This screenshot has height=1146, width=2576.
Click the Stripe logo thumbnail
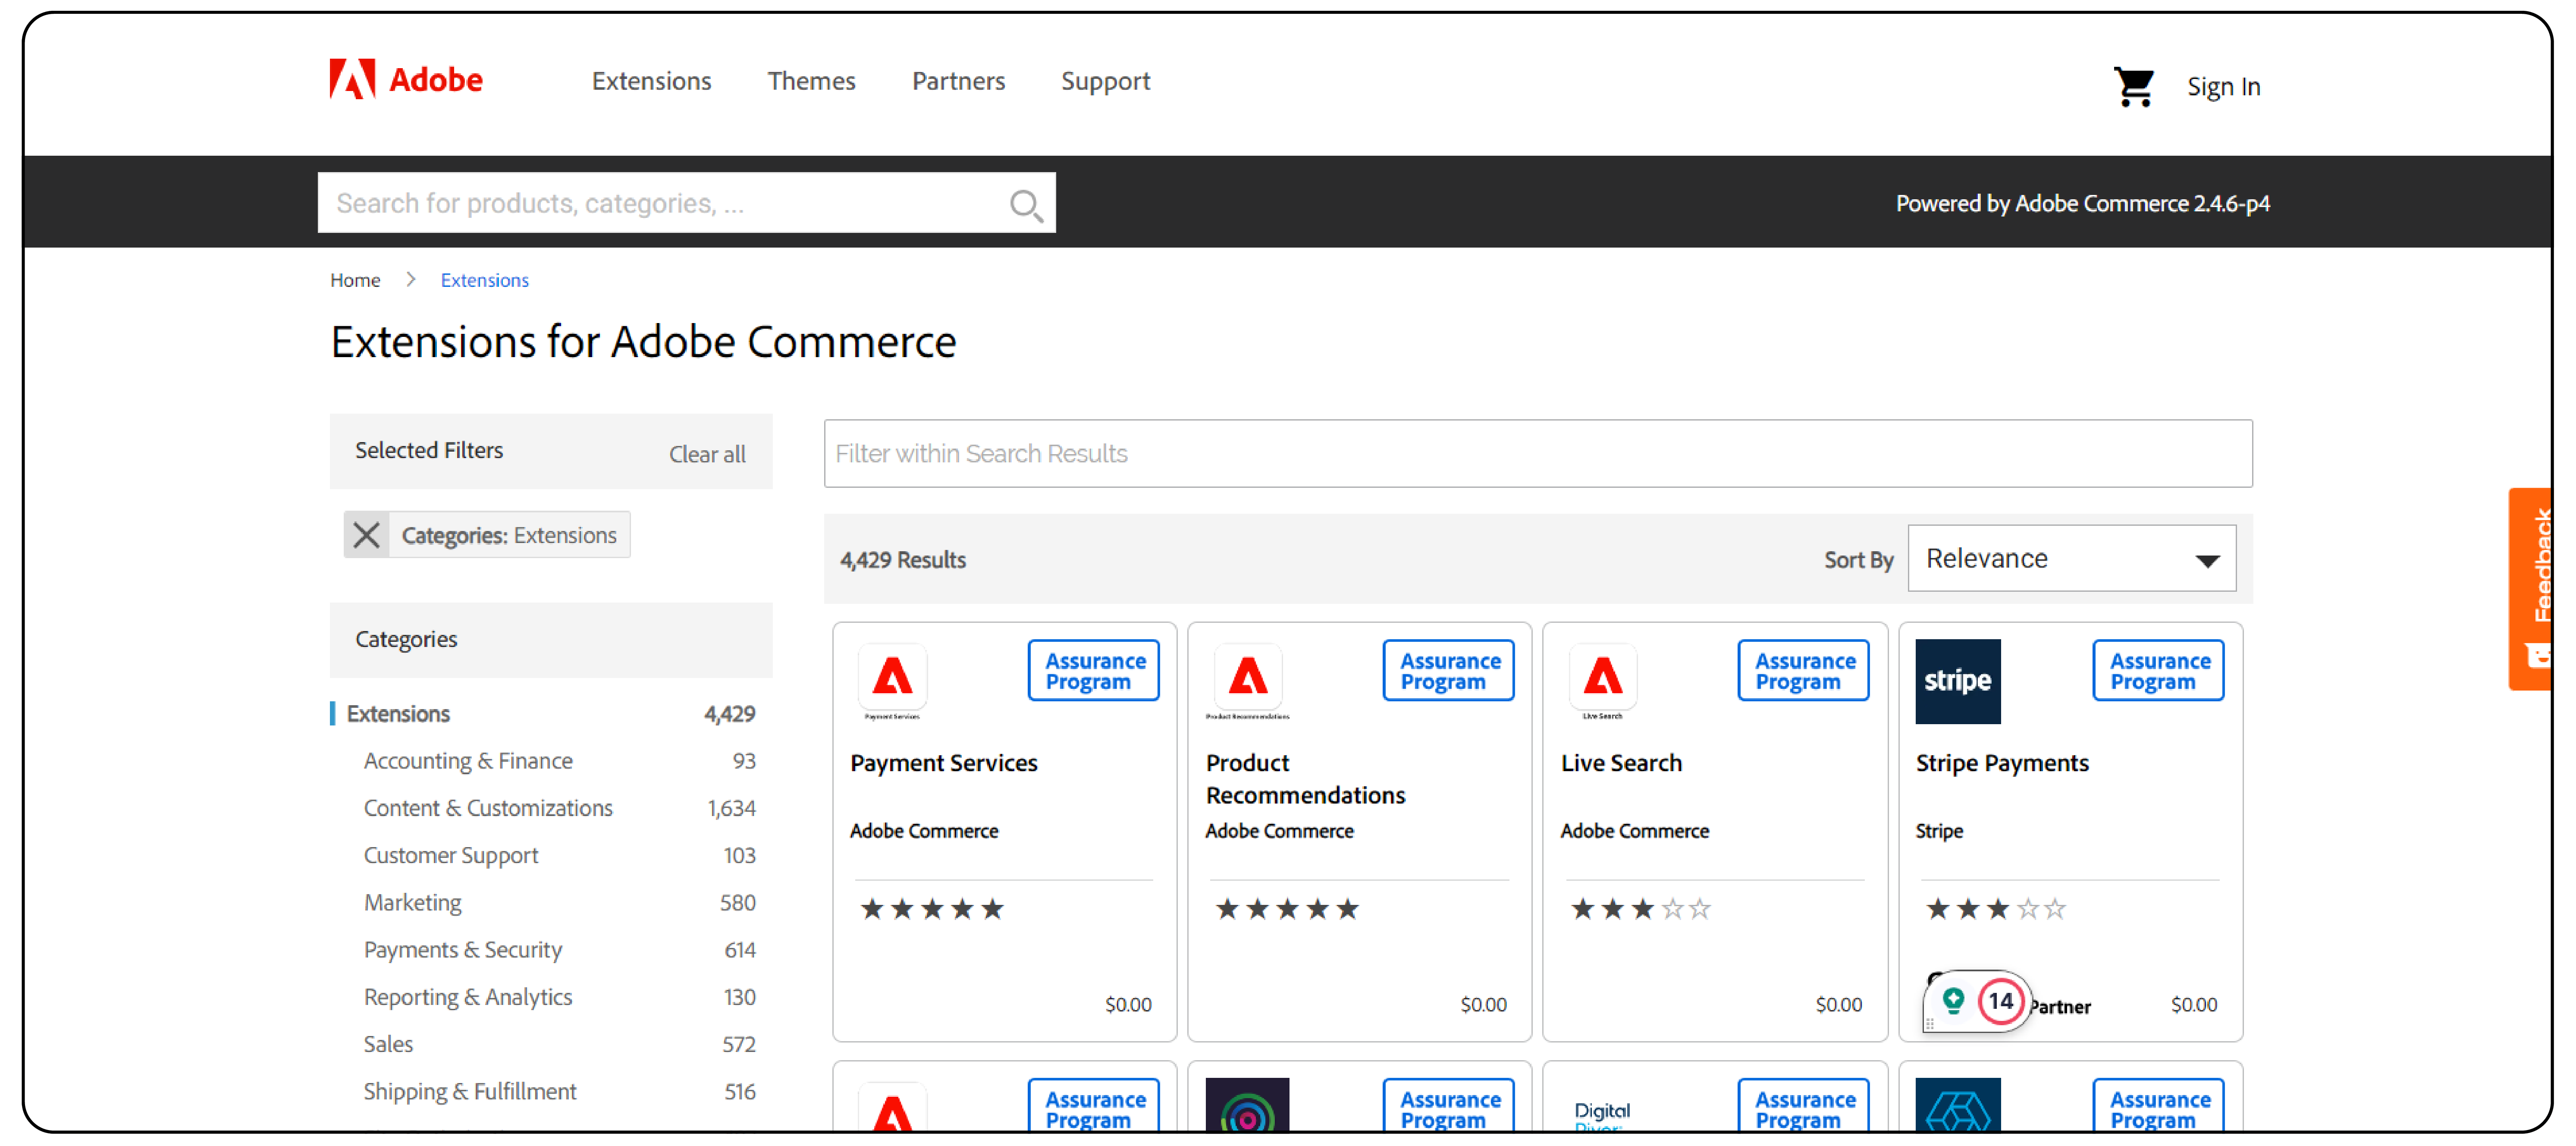(1957, 681)
